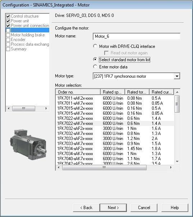Sort by Rated current column header
This screenshot has width=193, height=217.
point(161,92)
